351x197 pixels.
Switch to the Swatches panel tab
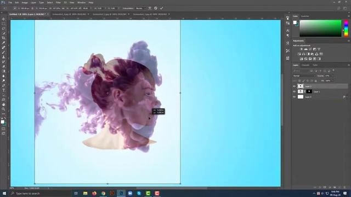(x=305, y=16)
